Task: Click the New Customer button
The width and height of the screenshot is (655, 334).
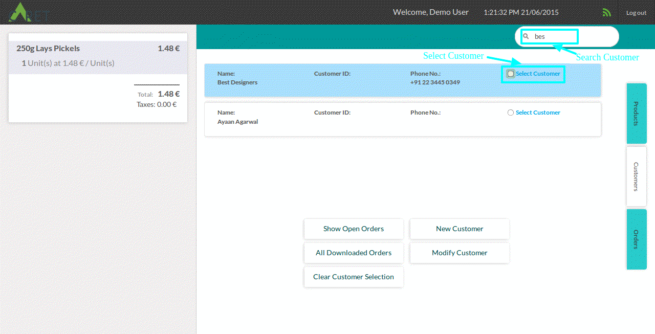Action: (459, 229)
